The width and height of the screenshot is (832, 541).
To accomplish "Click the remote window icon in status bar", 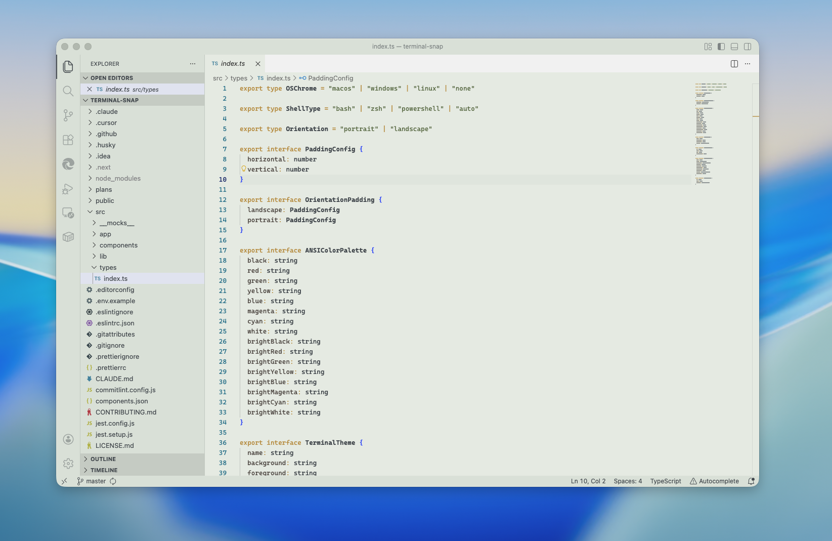I will tap(64, 481).
